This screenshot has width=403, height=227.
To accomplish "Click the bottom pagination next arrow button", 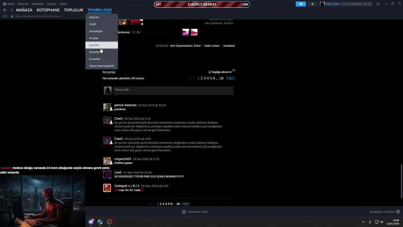I will (x=186, y=204).
